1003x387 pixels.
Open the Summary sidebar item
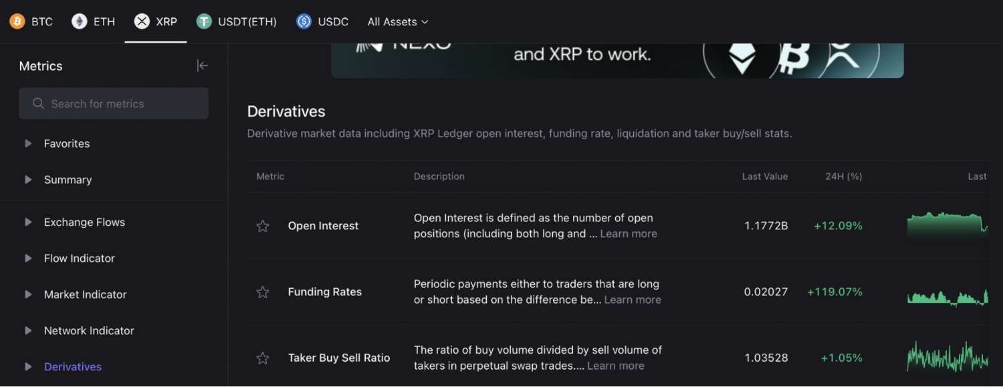click(68, 179)
